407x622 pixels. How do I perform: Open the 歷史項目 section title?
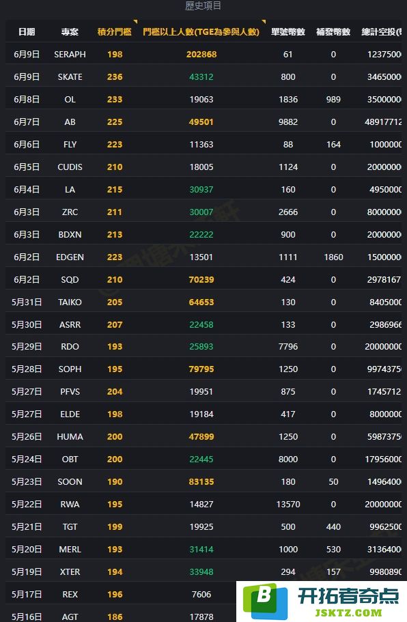click(203, 5)
